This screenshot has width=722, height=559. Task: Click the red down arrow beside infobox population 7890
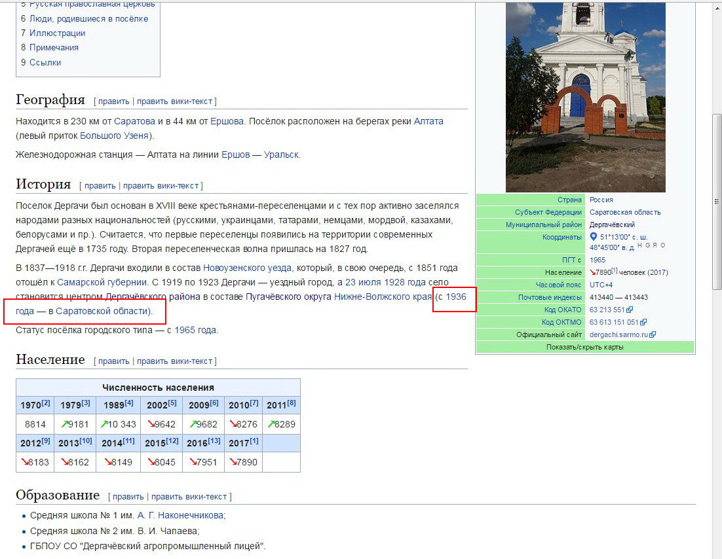click(x=594, y=272)
